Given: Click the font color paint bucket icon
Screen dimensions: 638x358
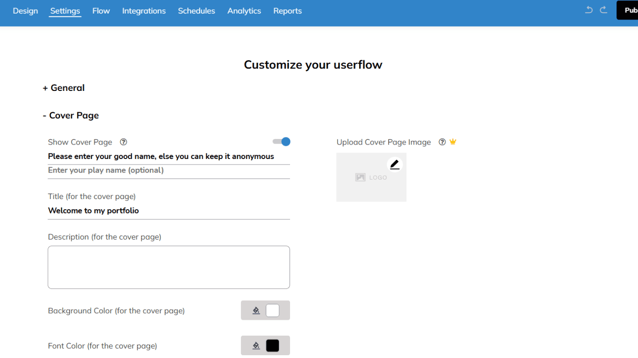Looking at the screenshot, I should (x=256, y=345).
